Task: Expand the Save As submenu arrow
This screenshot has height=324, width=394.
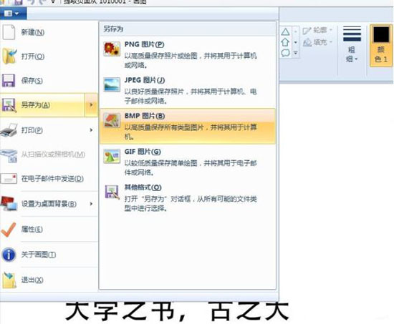Action: 91,105
